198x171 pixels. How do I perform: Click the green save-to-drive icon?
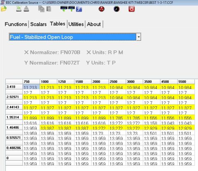tap(19, 9)
